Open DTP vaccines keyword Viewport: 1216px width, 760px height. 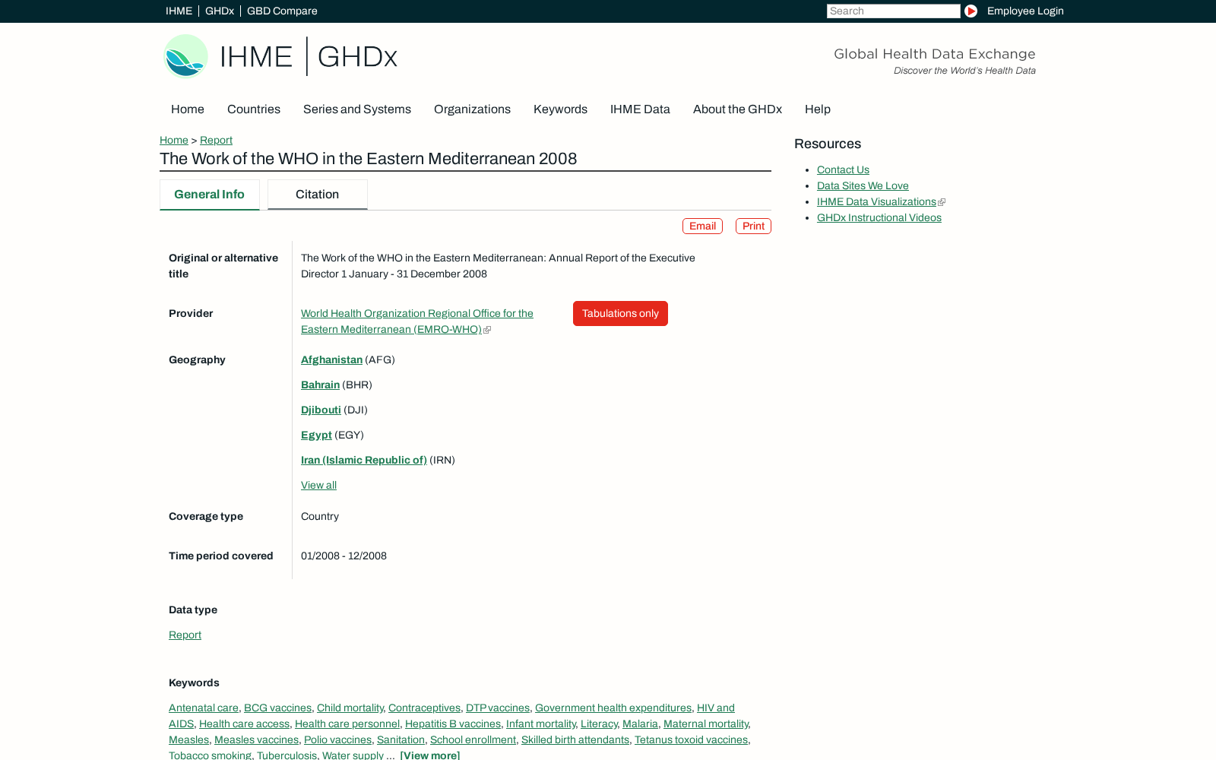coord(498,708)
